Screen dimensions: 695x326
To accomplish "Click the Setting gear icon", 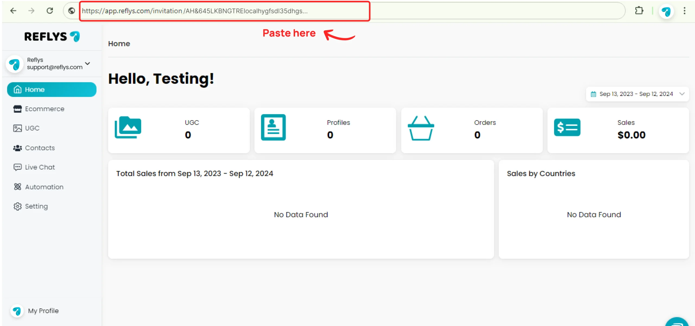I will tap(18, 206).
